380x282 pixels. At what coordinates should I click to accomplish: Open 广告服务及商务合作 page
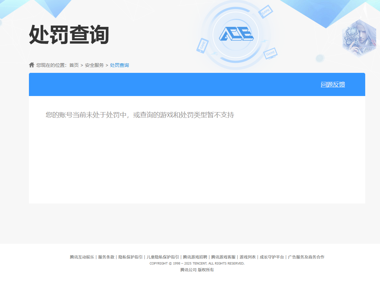[306, 256]
